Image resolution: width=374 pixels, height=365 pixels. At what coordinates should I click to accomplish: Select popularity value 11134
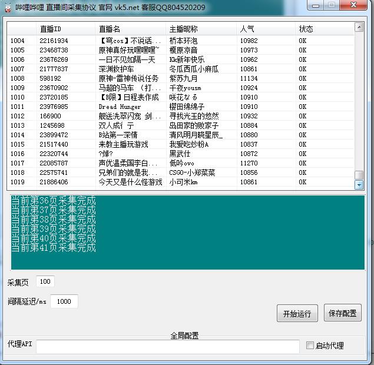click(x=249, y=78)
